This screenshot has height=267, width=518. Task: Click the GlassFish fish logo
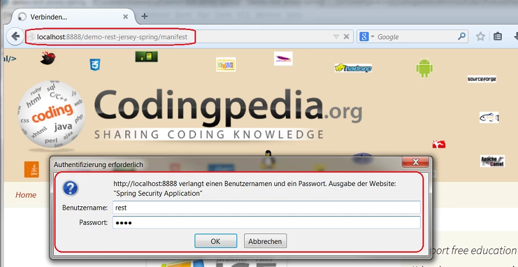[489, 117]
